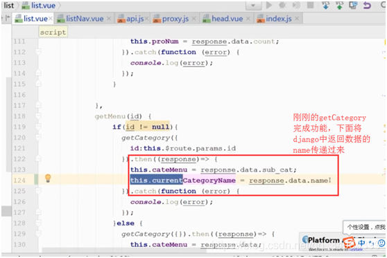Collapse the fold marker at line 114

click(x=38, y=73)
